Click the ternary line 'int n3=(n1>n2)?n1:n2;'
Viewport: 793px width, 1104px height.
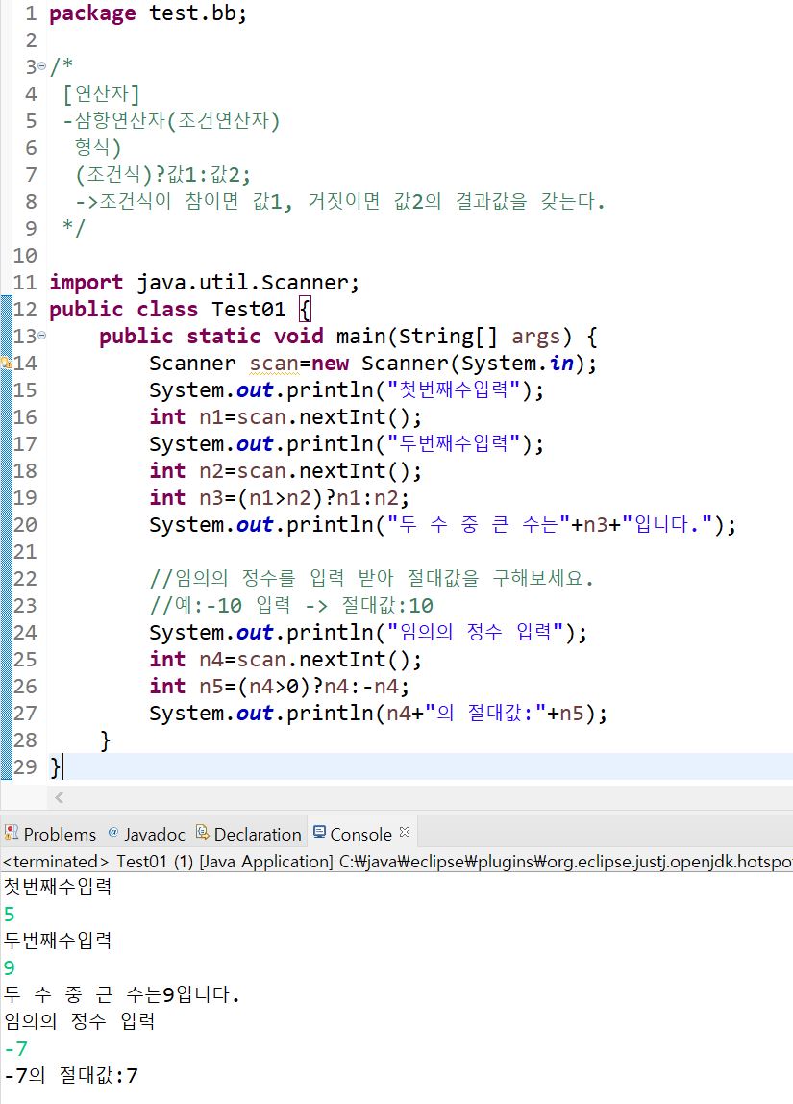(279, 498)
